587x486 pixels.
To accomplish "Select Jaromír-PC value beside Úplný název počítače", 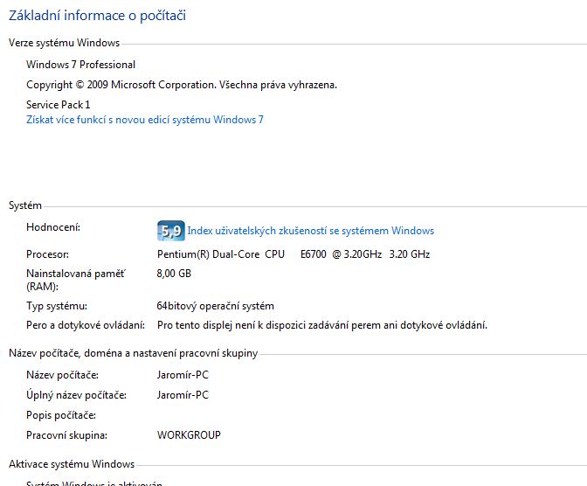I will tap(183, 395).
